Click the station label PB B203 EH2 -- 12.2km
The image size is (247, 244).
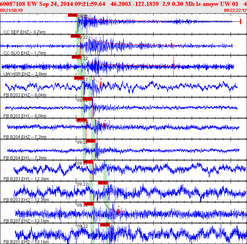(26, 200)
